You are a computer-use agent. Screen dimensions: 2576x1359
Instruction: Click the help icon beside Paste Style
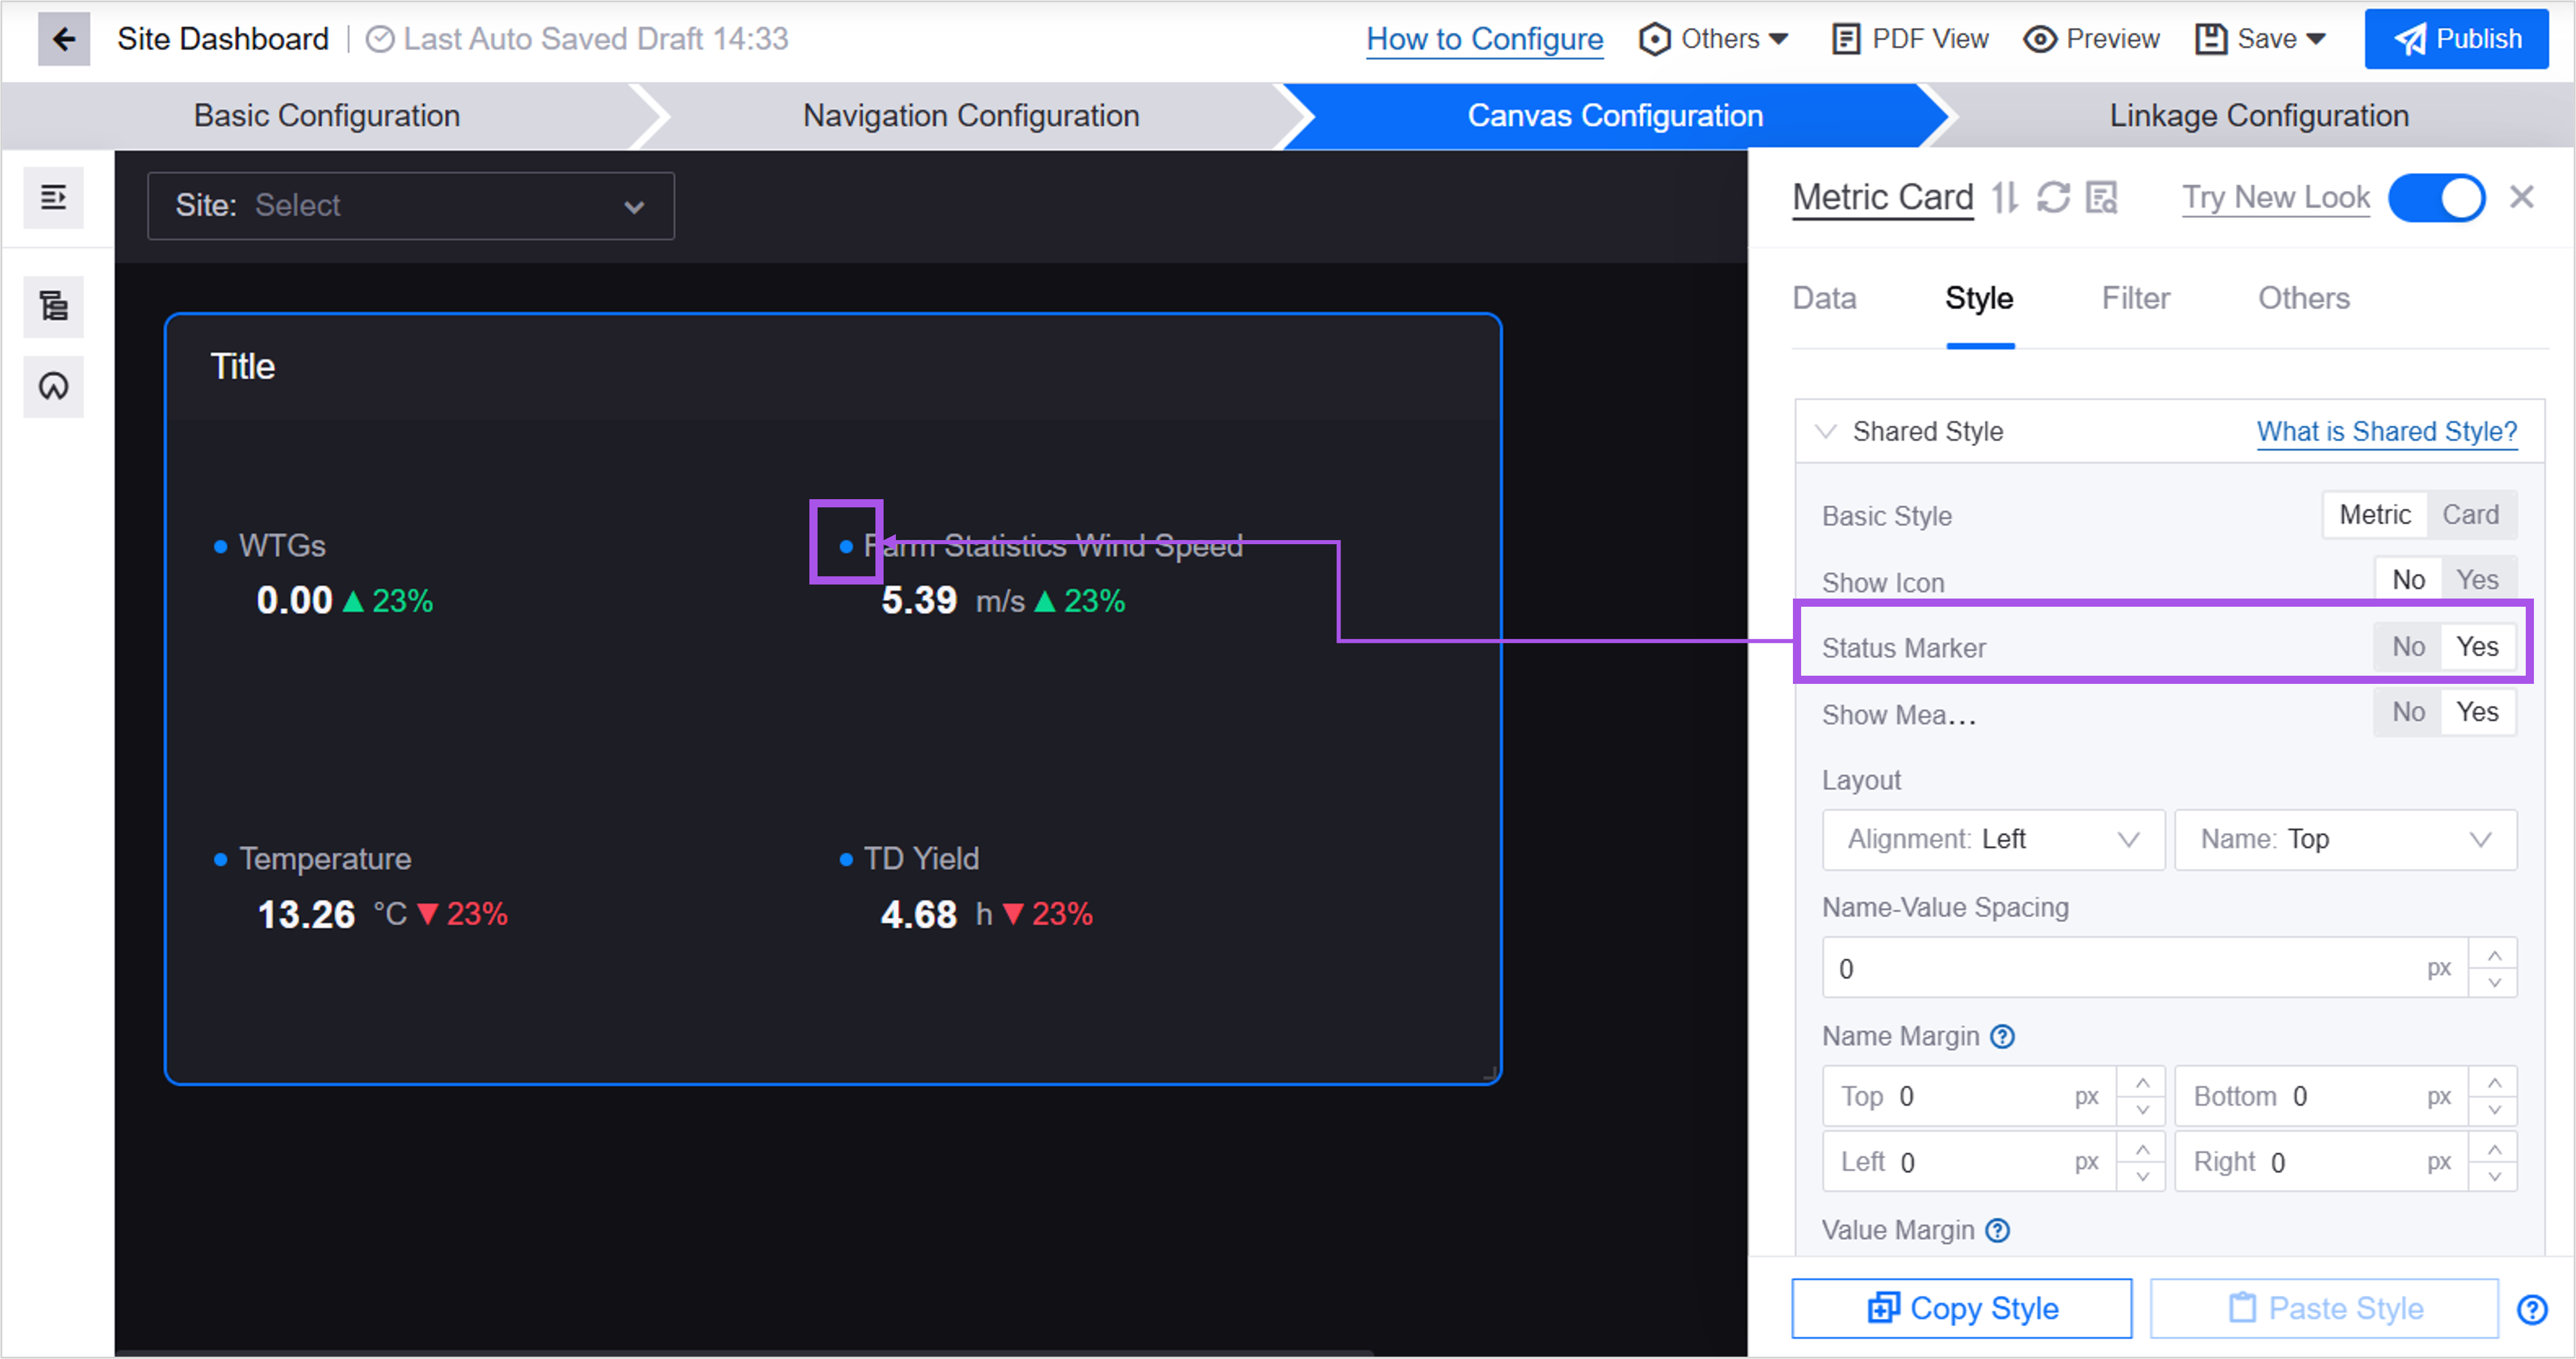[x=2532, y=1308]
